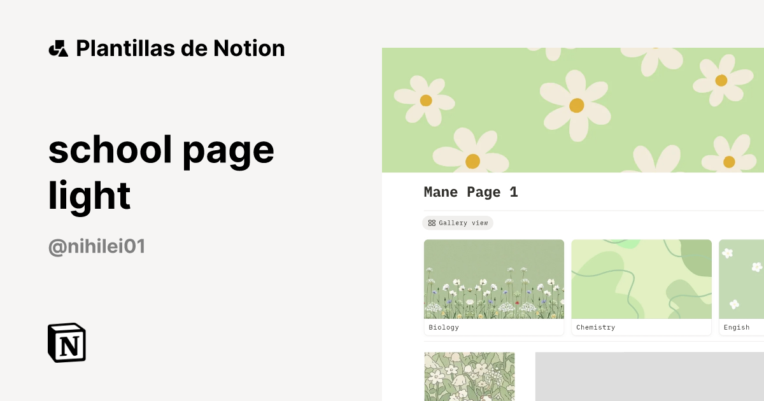Click the Biology card title text
The image size is (764, 401).
click(x=443, y=327)
